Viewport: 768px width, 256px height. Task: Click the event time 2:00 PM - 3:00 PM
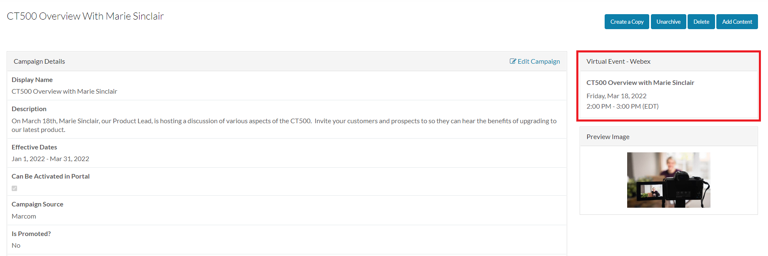click(x=622, y=106)
